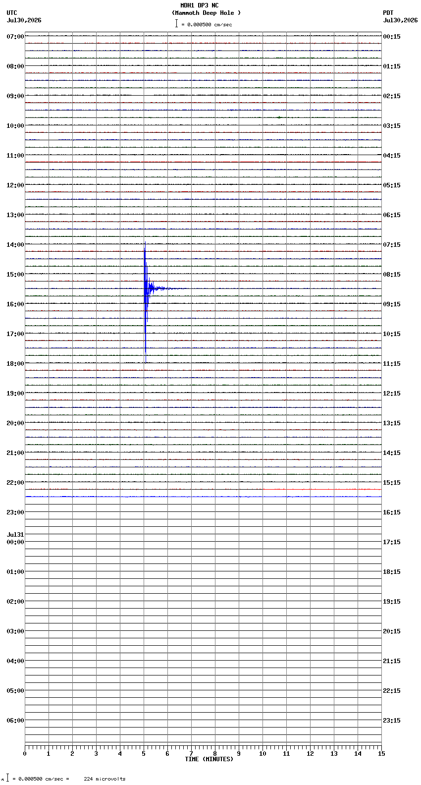Select the 16:00 UTC row label

(15, 304)
